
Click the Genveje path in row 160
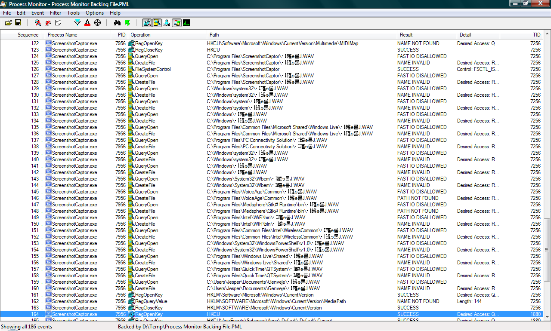point(263,288)
